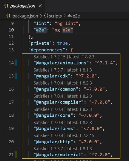Click the breadcrumb package.json braces icon
This screenshot has height=161, width=129.
[x=8, y=16]
